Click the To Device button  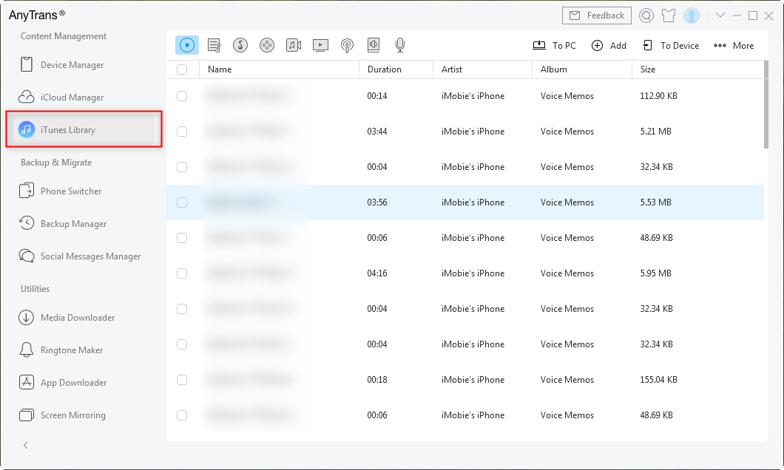[671, 46]
